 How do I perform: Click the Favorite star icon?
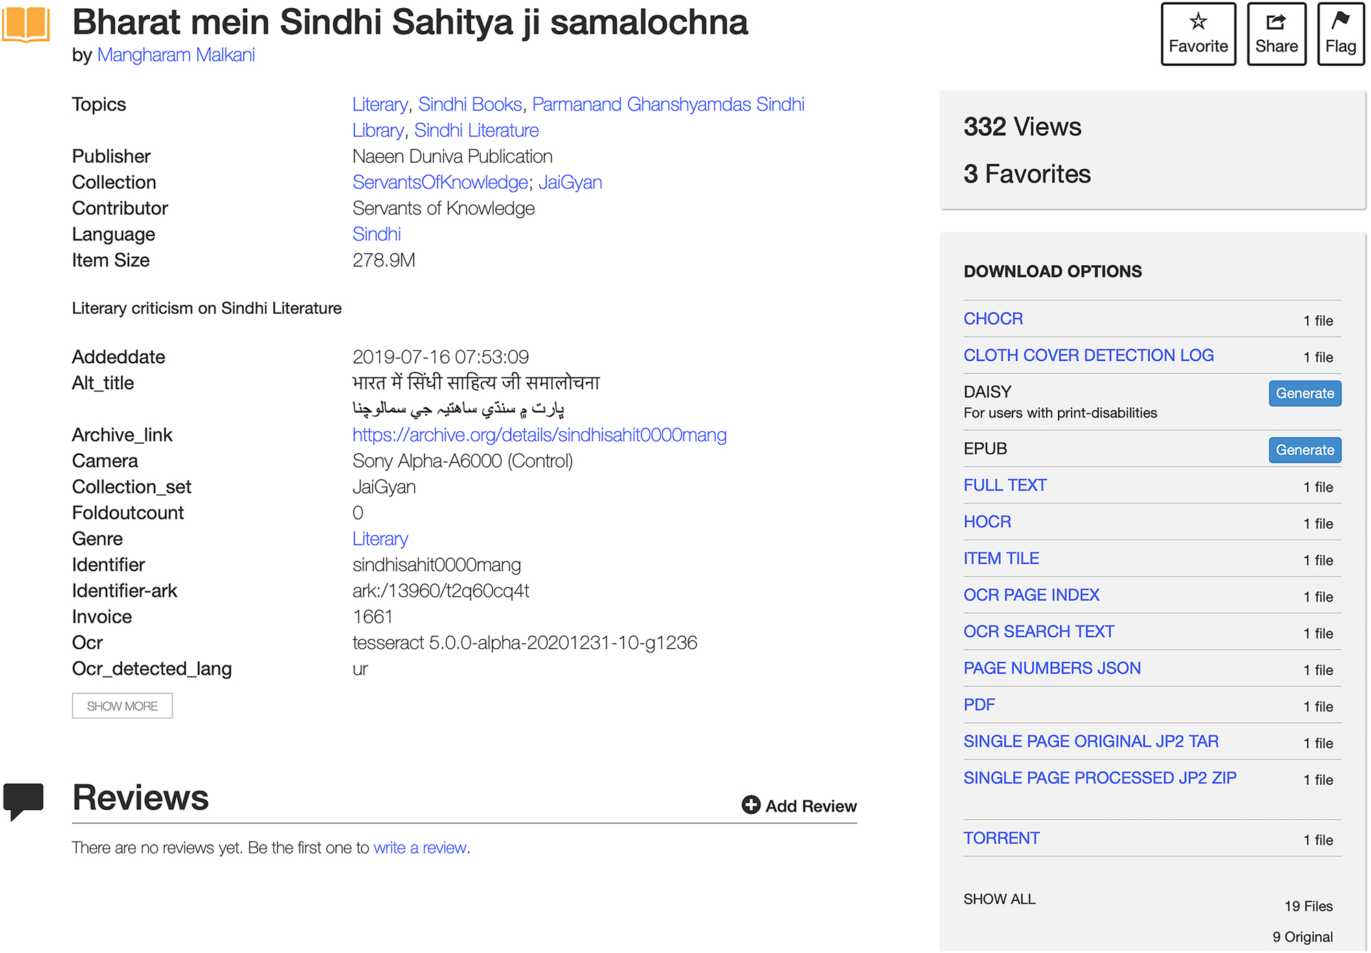pyautogui.click(x=1198, y=22)
